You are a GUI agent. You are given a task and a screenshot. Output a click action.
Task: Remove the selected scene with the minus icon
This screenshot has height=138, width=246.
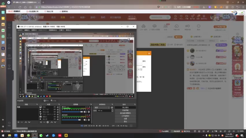[22, 122]
